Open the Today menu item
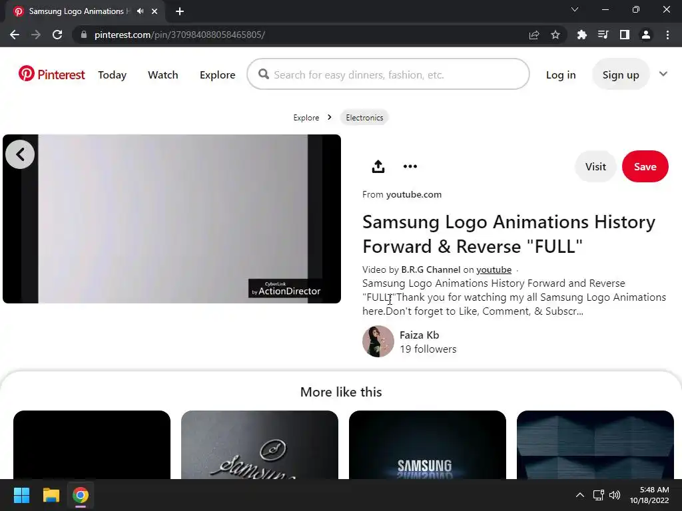This screenshot has height=511, width=682. [x=112, y=75]
